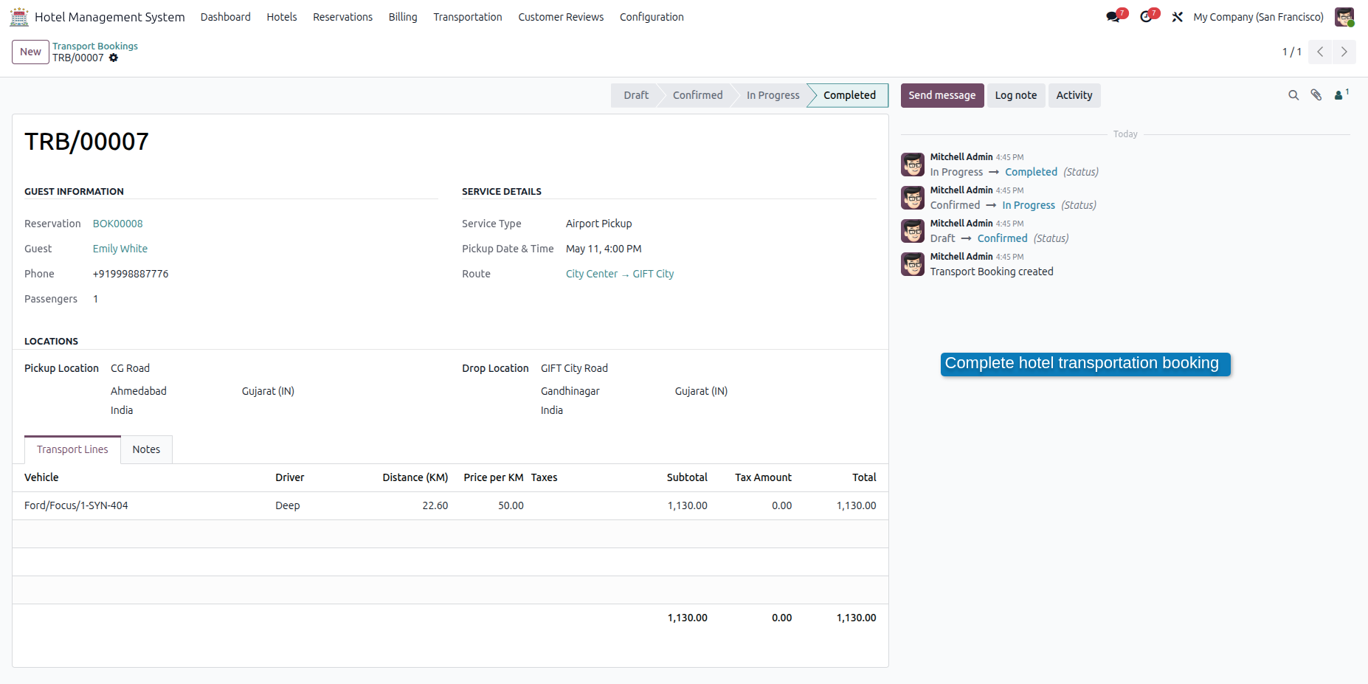Click the phone number +919998887776

pyautogui.click(x=131, y=274)
